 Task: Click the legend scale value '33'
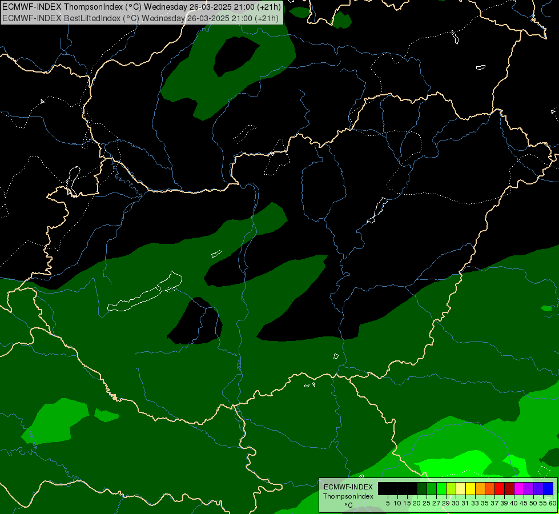(475, 503)
